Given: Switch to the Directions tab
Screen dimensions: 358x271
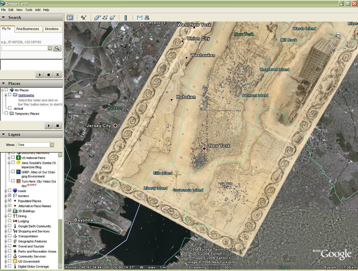Looking at the screenshot, I should (52, 29).
